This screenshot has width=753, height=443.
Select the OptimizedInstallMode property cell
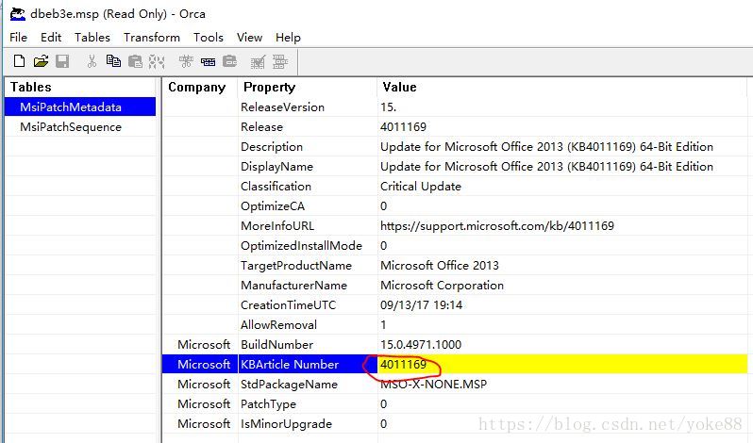coord(302,245)
